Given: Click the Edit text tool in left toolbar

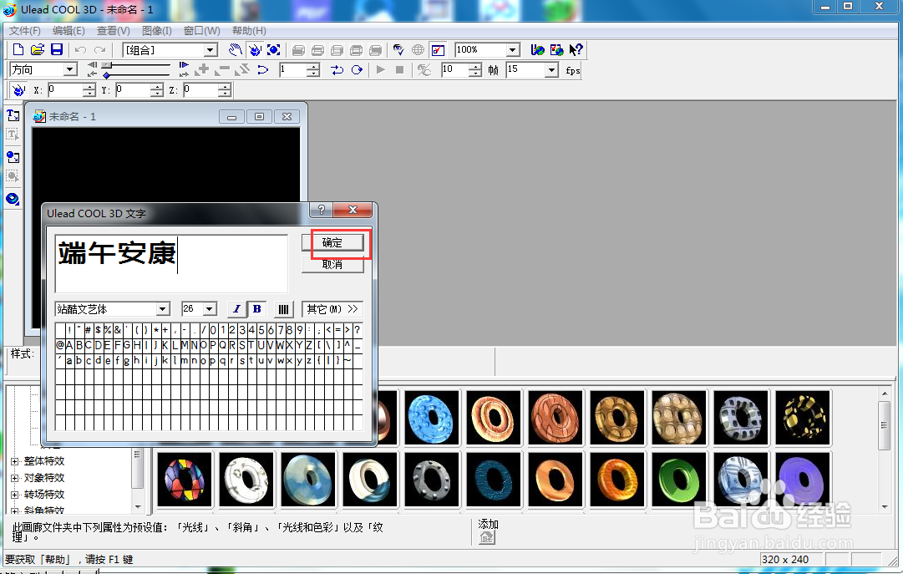Looking at the screenshot, I should coord(13,135).
